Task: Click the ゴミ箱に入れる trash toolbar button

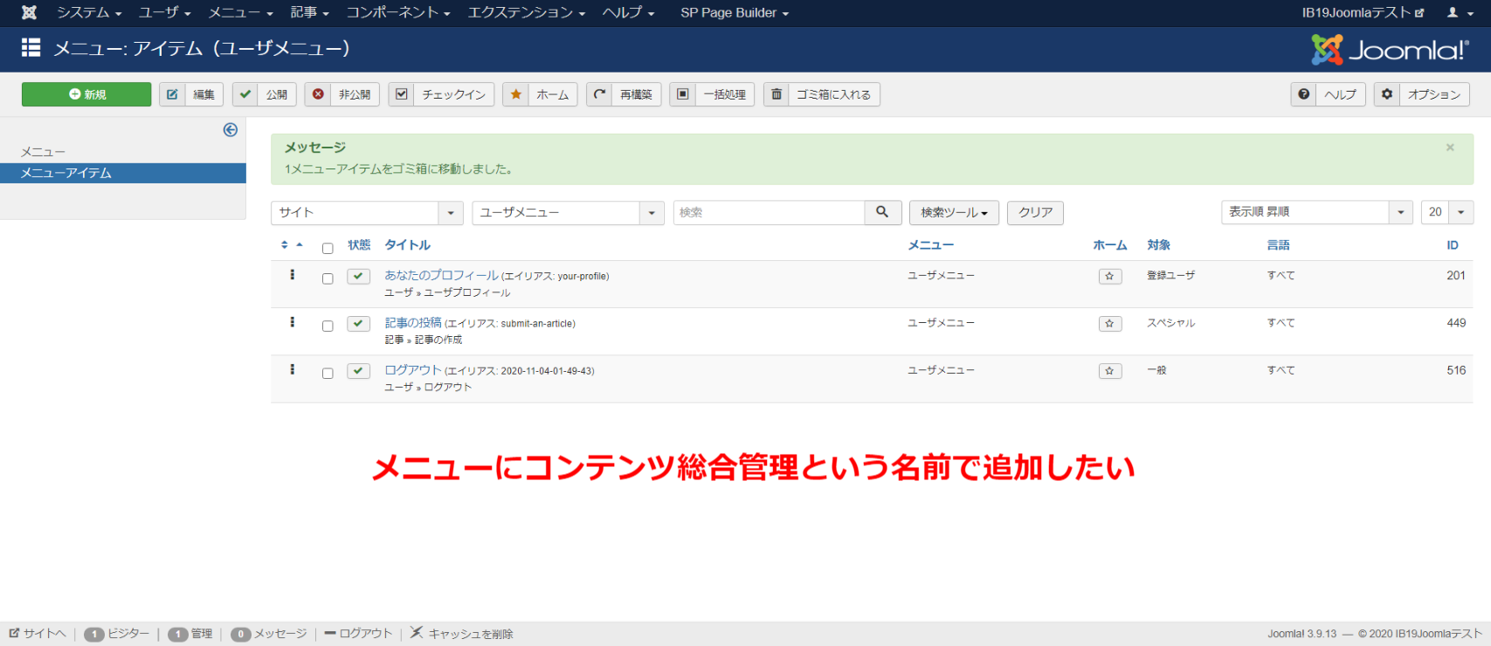Action: (x=821, y=94)
